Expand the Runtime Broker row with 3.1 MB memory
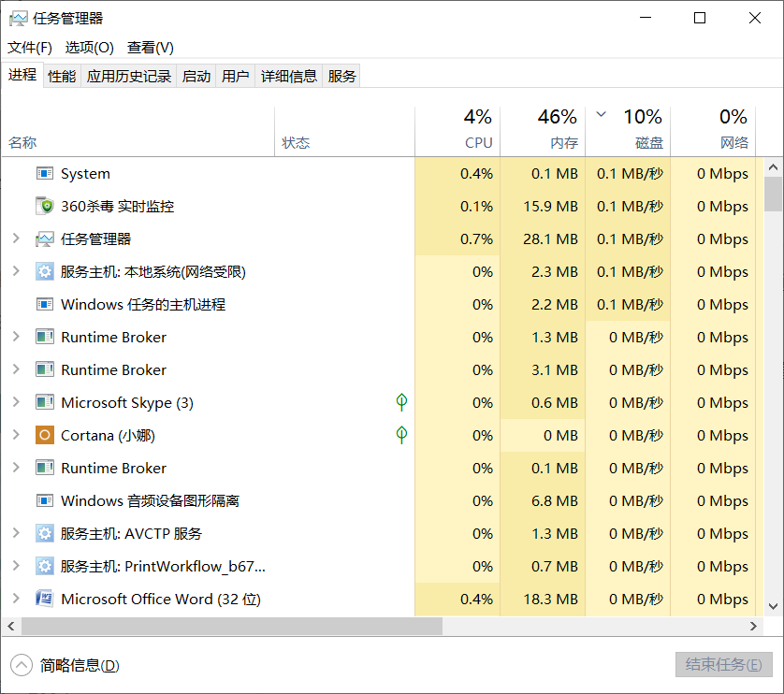Image resolution: width=784 pixels, height=694 pixels. point(16,369)
